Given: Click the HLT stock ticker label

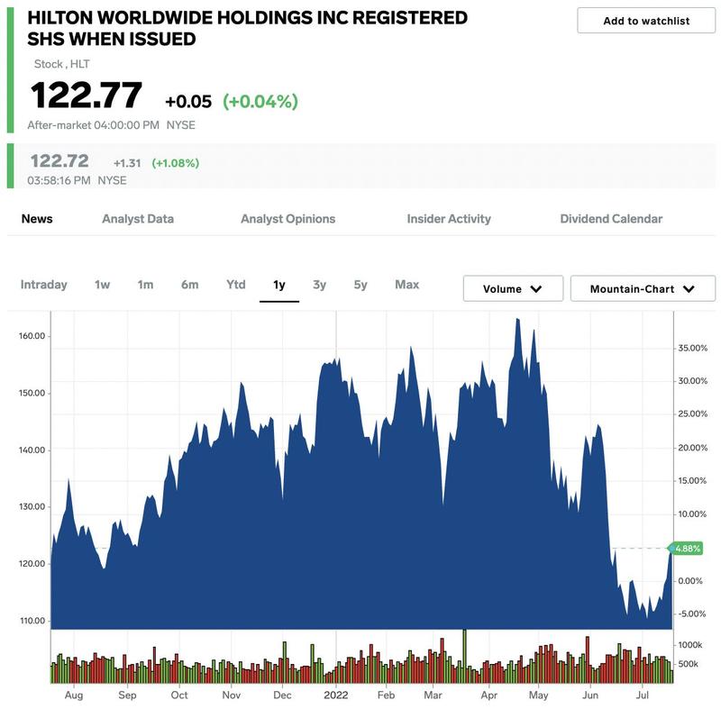Looking at the screenshot, I should (80, 64).
